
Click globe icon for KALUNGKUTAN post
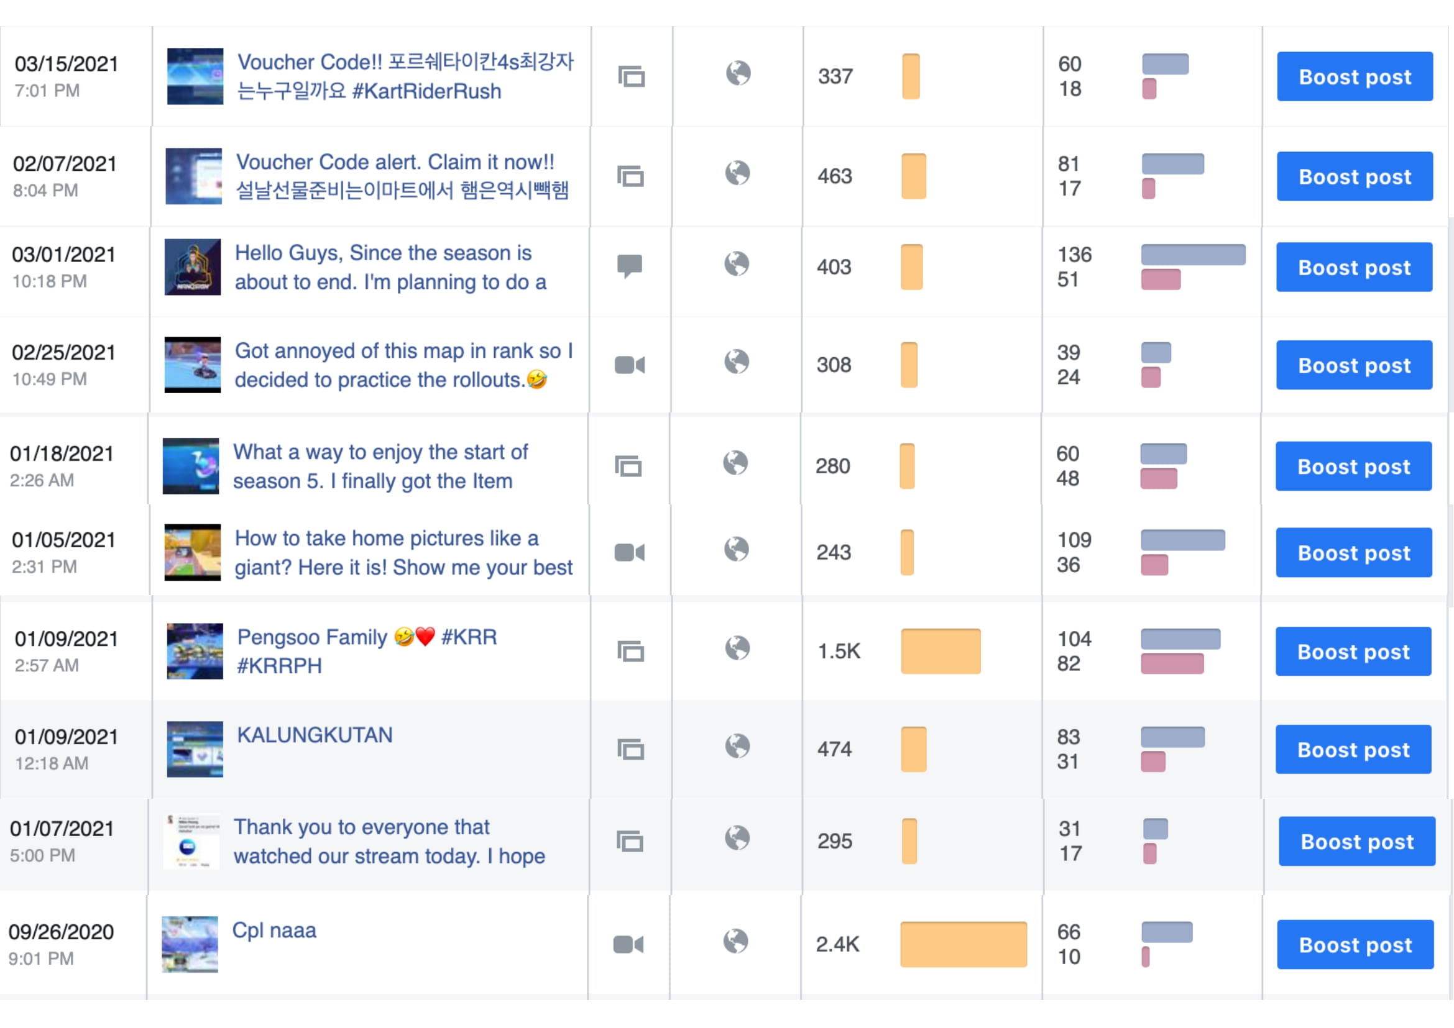pyautogui.click(x=737, y=745)
